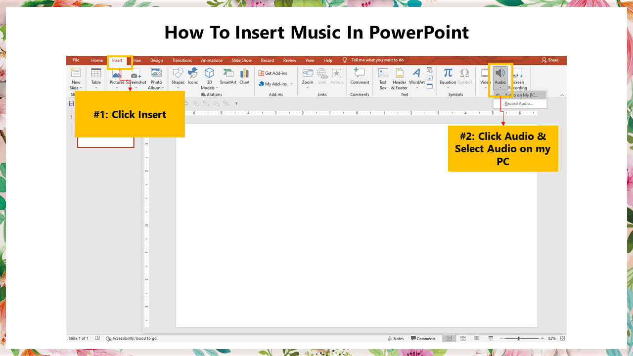Click Tell me what you want to do

click(x=377, y=60)
